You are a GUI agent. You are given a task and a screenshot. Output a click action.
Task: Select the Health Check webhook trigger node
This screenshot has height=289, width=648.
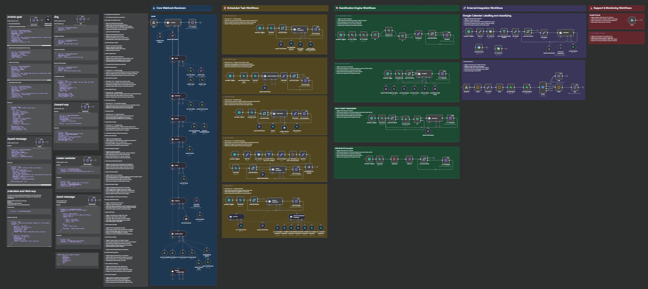[632, 21]
